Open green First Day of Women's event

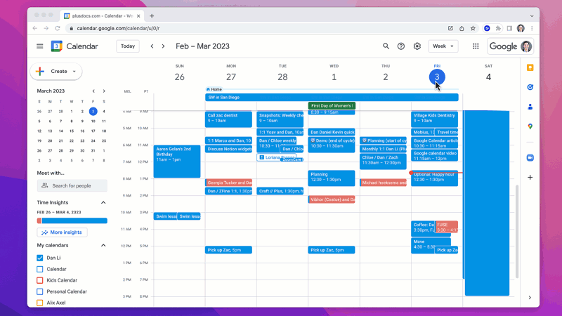332,106
